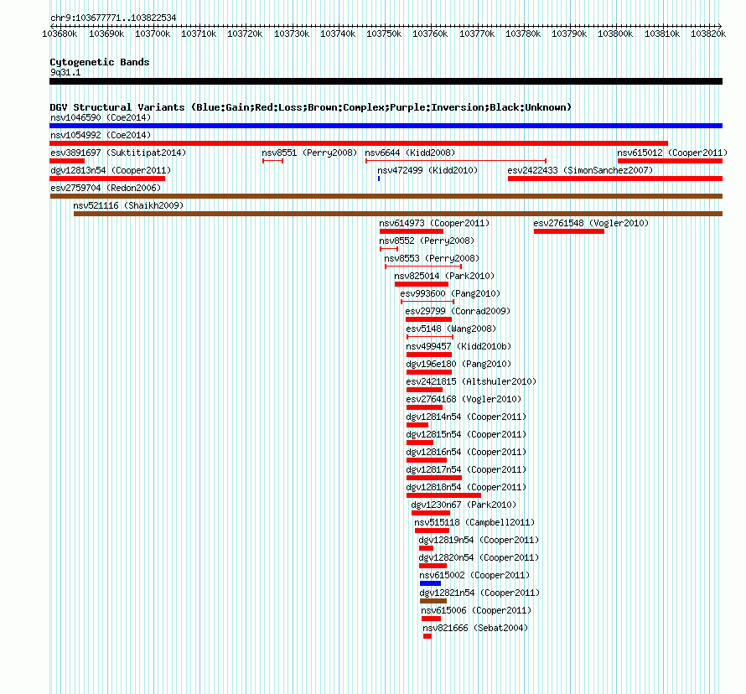Click the nsv615012 (Cooper2011) label
The height and width of the screenshot is (694, 746).
[x=671, y=153]
